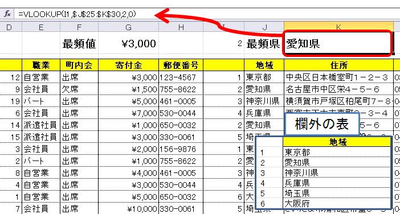Viewport: 400px width, 214px height.
Task: Click address 名古屋市中区栄4-5-6 cell
Action: 338,89
